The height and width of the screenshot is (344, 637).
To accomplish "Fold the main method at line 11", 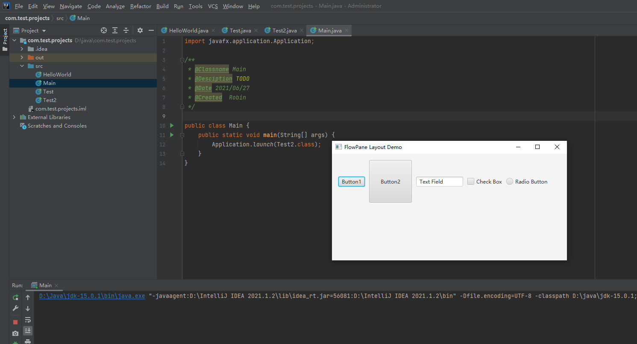I will pyautogui.click(x=182, y=135).
